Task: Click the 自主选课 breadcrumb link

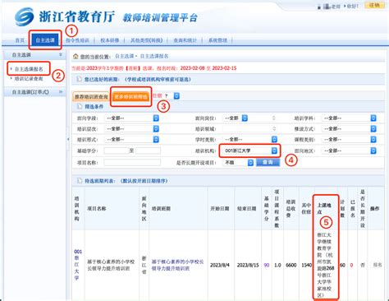Action: (125, 56)
